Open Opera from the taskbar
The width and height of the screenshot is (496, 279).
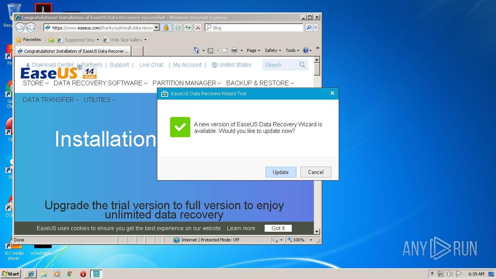click(83, 274)
